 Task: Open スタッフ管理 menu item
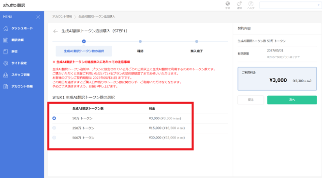tap(20, 75)
